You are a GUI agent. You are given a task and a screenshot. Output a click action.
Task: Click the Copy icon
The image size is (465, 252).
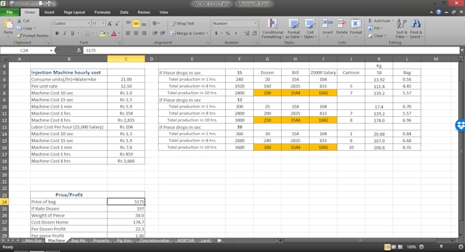(20, 28)
